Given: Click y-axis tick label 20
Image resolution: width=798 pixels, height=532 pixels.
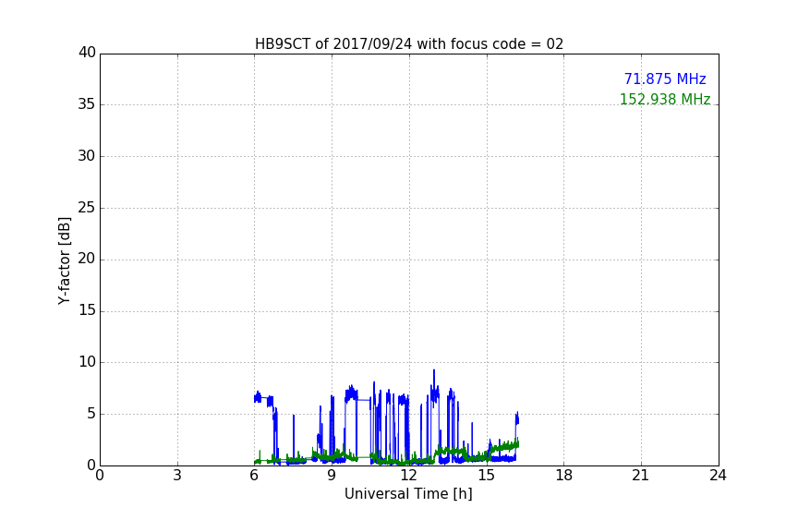Looking at the screenshot, I should (87, 259).
